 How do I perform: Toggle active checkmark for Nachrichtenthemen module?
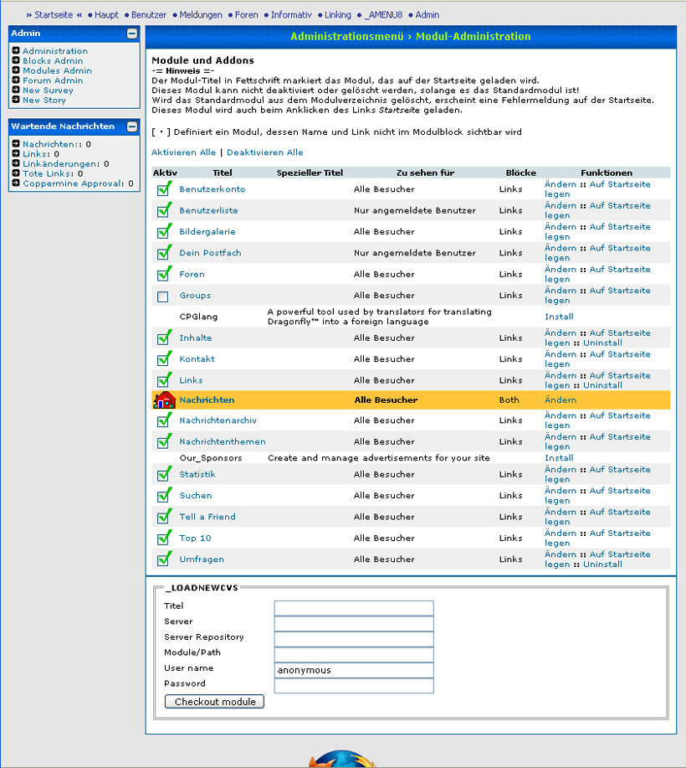[165, 441]
